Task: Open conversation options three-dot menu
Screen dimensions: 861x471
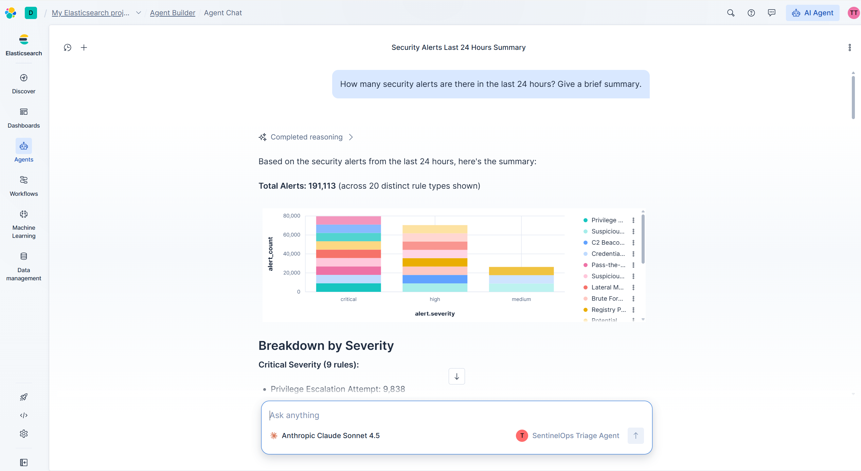Action: coord(850,48)
